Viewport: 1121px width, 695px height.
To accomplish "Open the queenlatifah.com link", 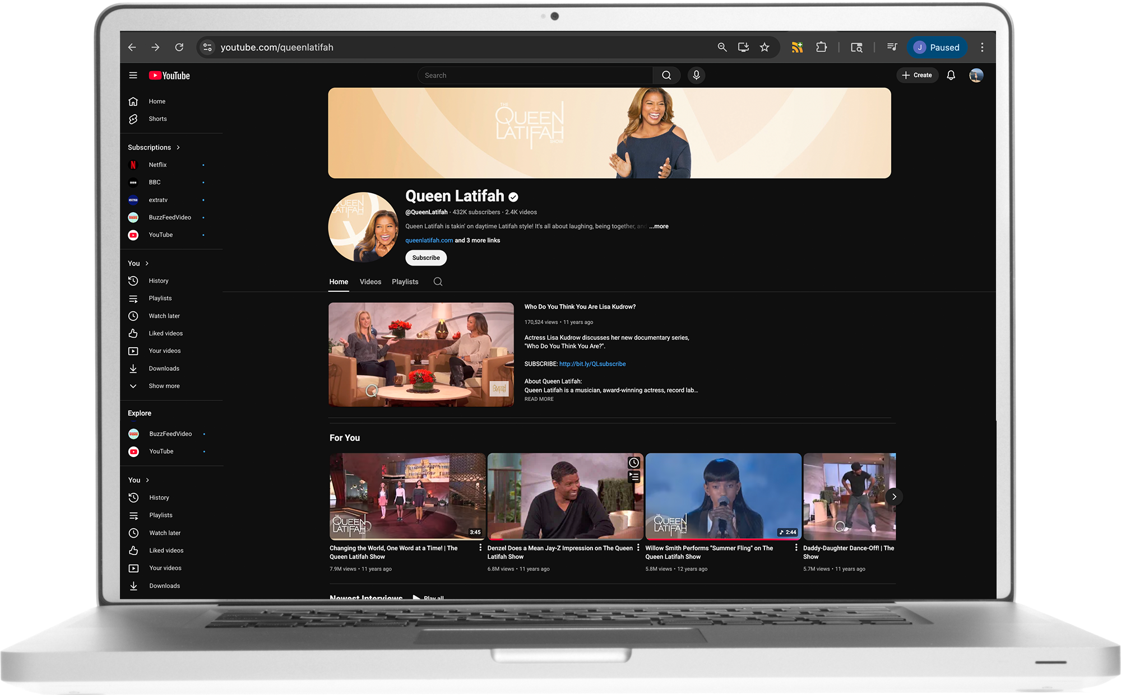I will 429,240.
